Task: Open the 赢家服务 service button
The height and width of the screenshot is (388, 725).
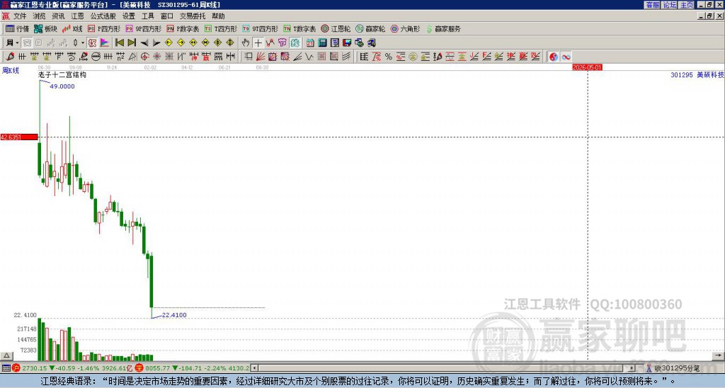Action: (x=443, y=28)
